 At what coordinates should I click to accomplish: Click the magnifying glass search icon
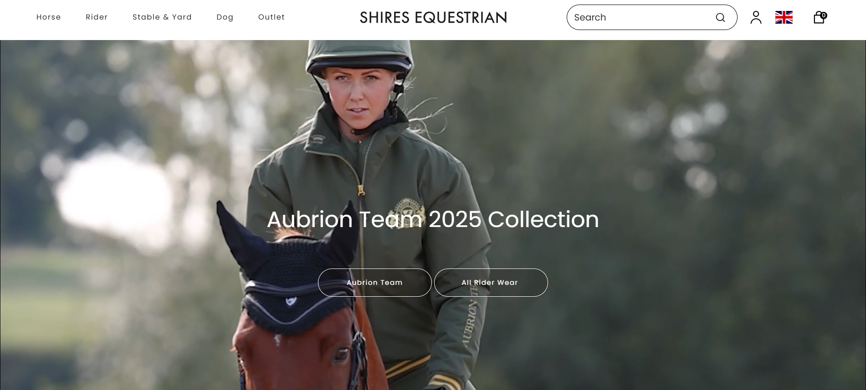720,17
